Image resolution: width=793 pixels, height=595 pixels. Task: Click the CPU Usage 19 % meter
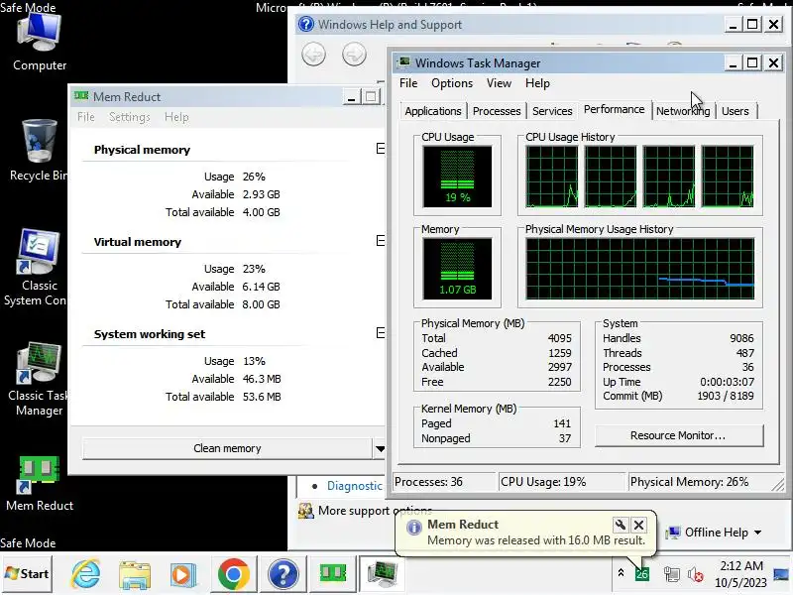tap(457, 177)
